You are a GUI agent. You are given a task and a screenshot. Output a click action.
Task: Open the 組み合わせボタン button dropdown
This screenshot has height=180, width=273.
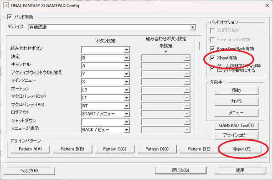(x=105, y=50)
